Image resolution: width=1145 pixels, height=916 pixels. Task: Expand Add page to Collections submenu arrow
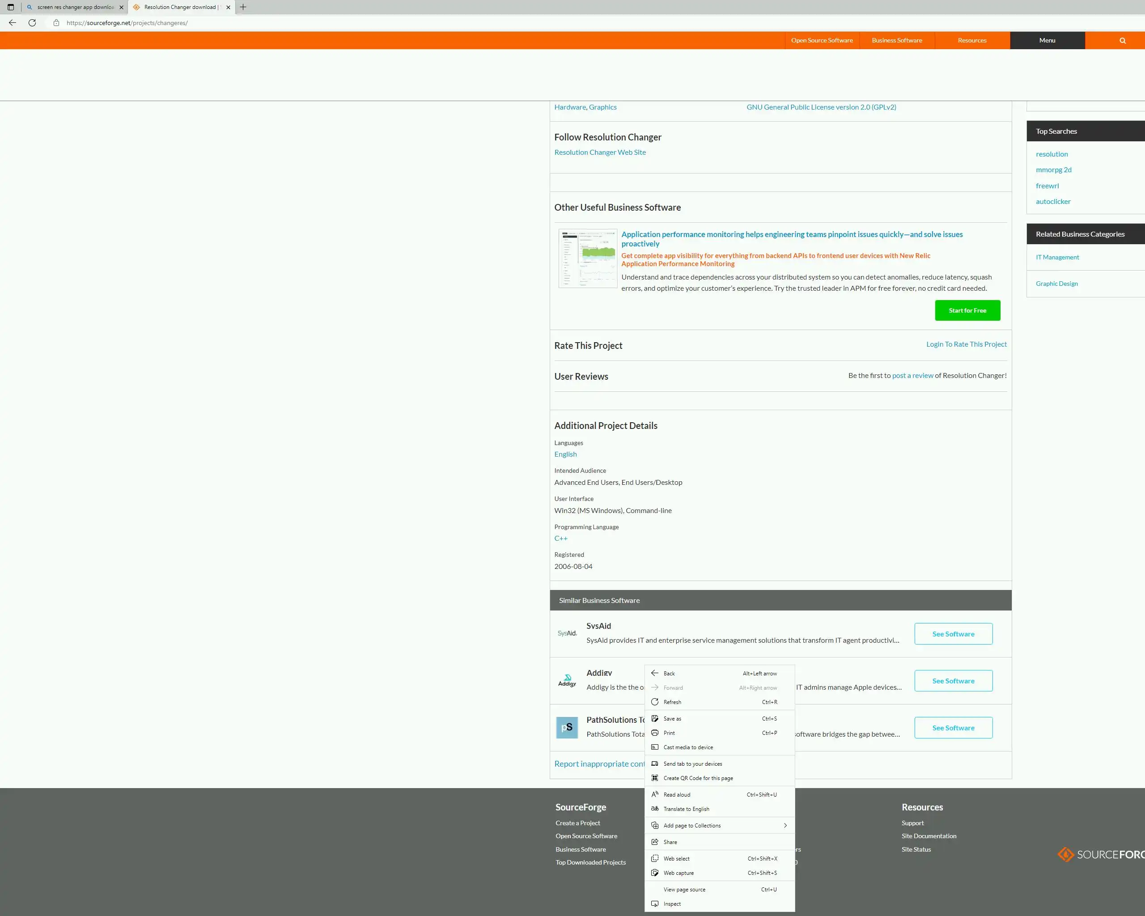pos(785,825)
